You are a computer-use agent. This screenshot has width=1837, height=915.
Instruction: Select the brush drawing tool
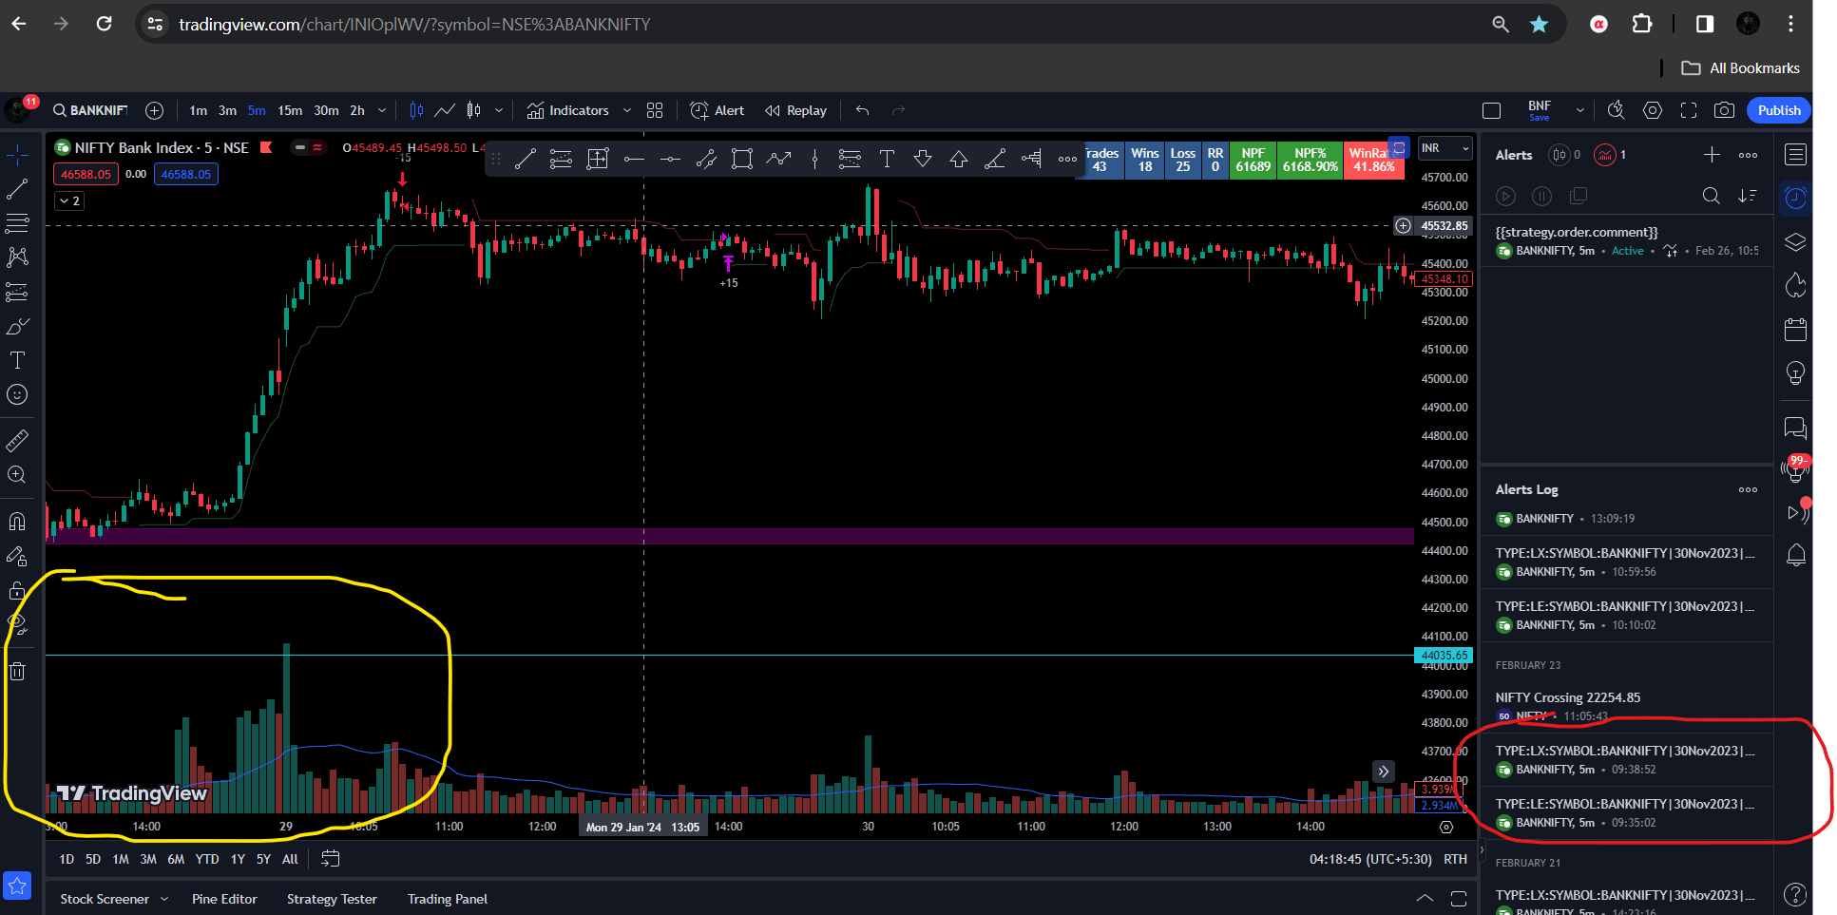pos(17,326)
